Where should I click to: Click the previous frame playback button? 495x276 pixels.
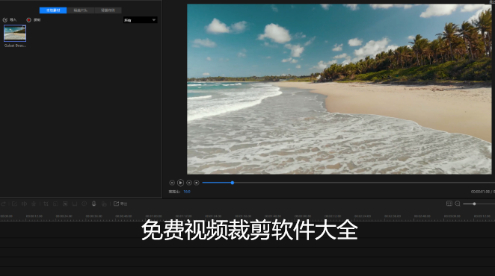click(x=172, y=183)
